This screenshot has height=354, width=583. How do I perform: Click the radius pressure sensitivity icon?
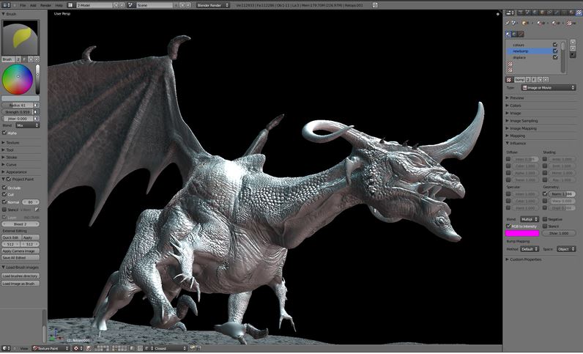pos(36,106)
